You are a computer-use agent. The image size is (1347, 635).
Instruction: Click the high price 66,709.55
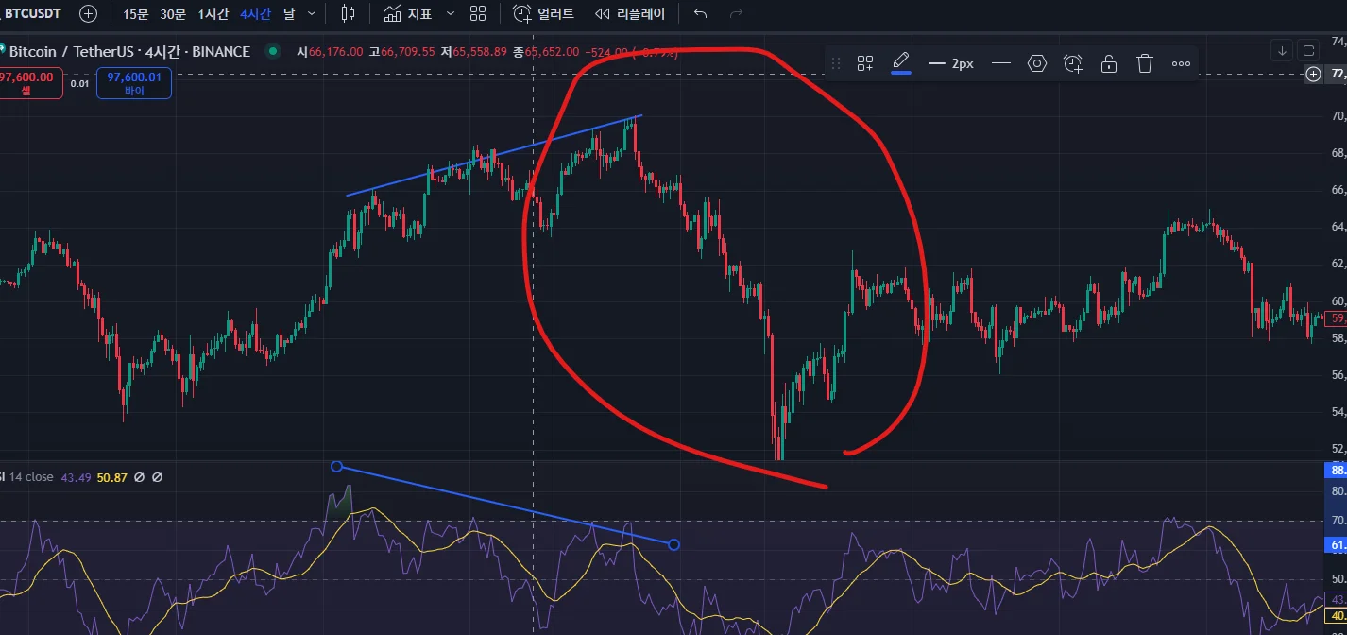coord(408,51)
